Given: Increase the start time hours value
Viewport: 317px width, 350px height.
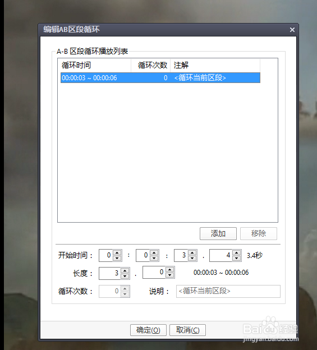Looking at the screenshot, I should pos(117,252).
